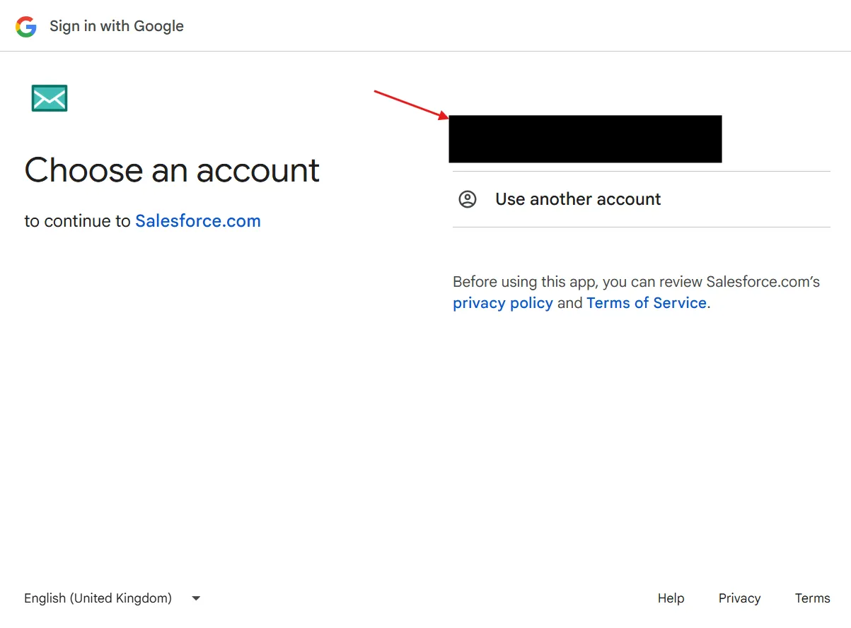Click the Choose an account heading

point(172,170)
